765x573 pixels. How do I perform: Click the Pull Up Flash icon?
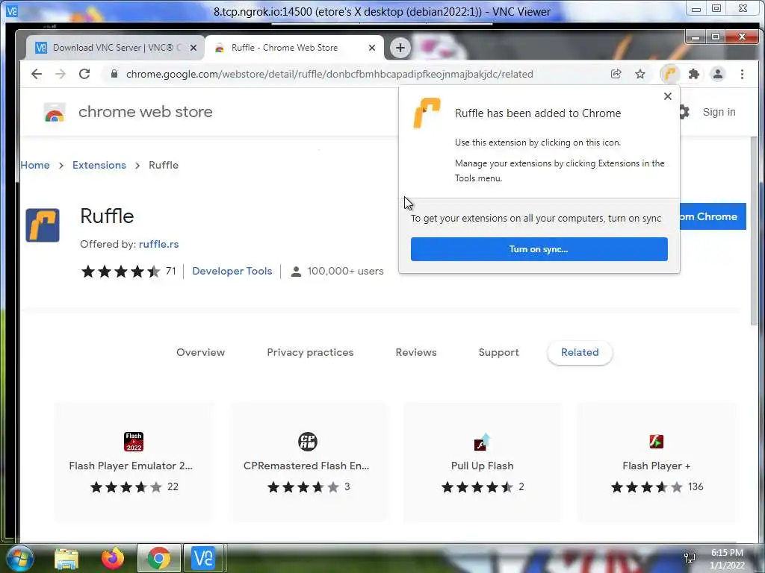click(482, 442)
